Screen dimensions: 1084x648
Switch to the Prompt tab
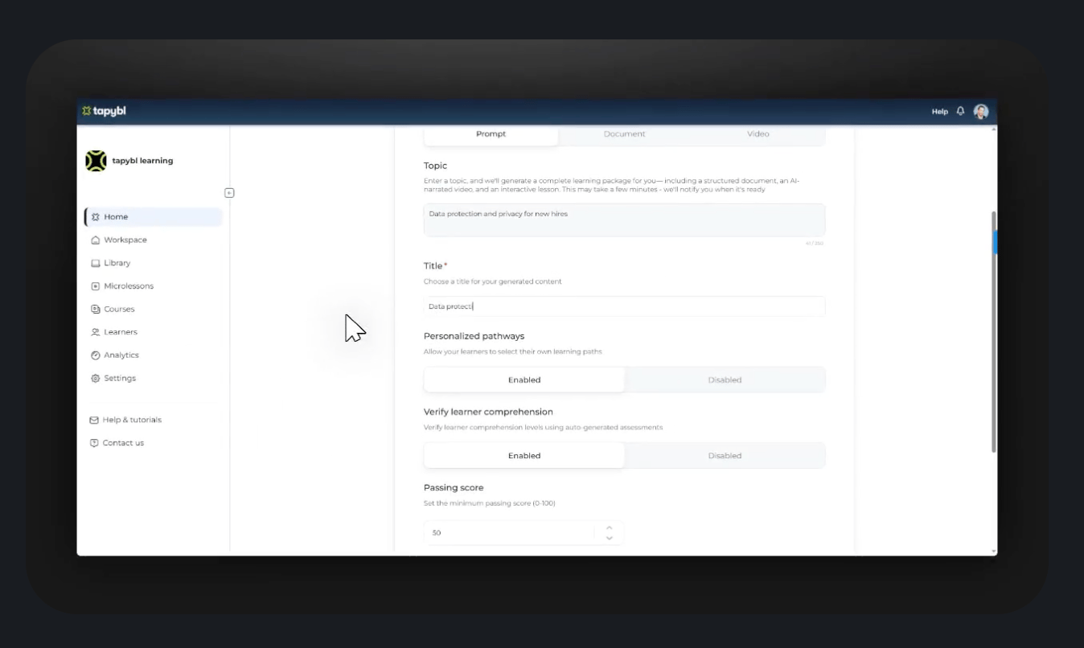tap(491, 134)
